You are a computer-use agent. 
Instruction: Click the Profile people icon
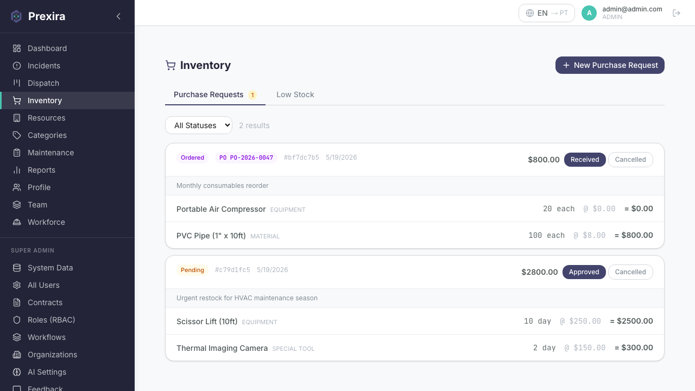pos(17,187)
